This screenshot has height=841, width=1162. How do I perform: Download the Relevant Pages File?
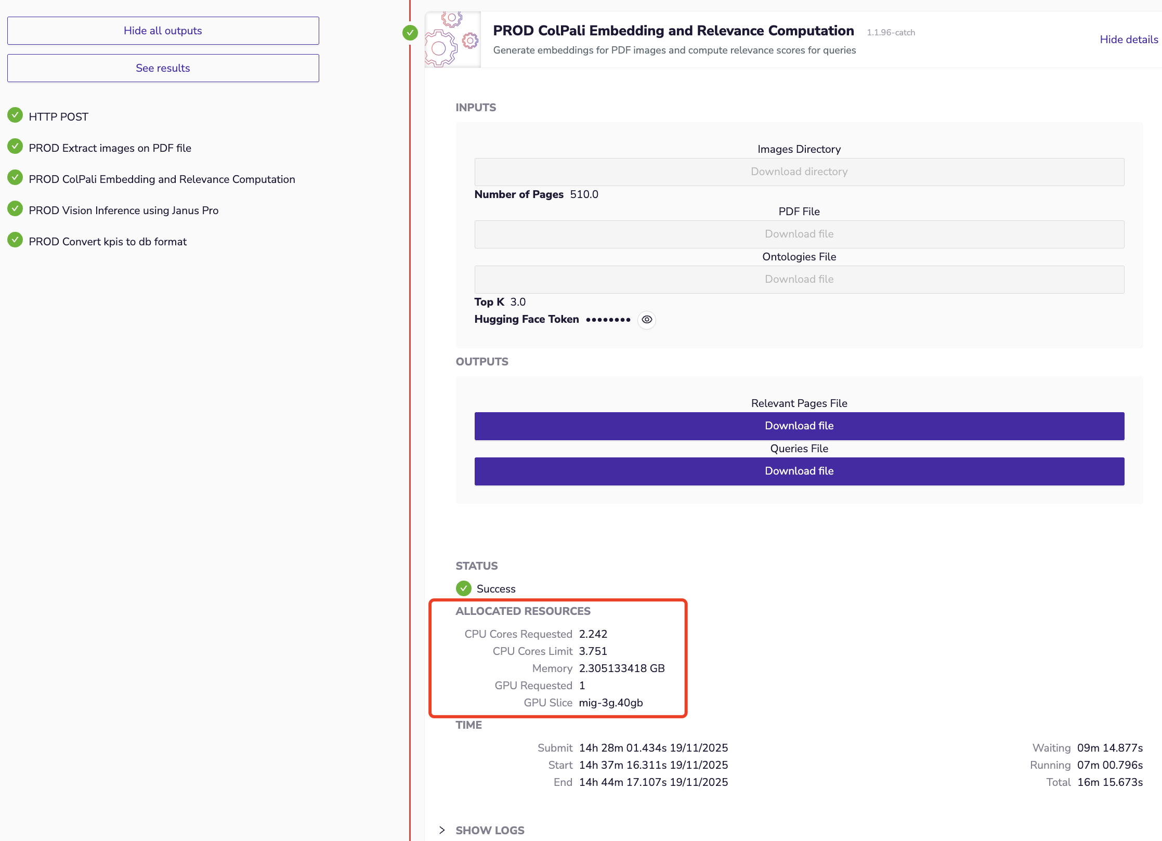[799, 426]
